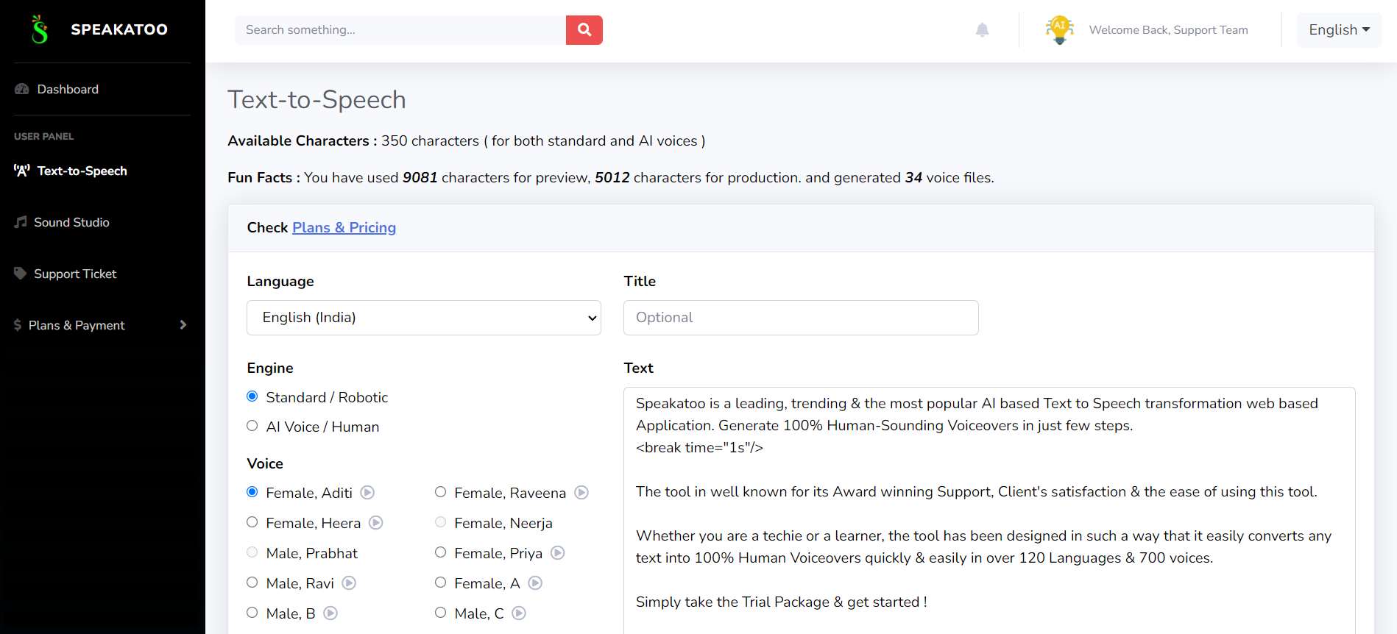Open the English (India) language dropdown
Viewport: 1397px width, 634px height.
[x=424, y=318]
